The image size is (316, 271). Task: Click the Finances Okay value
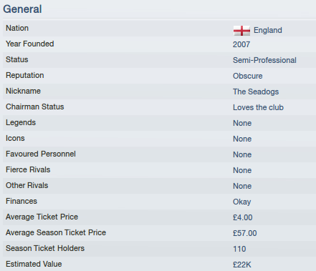[242, 202]
